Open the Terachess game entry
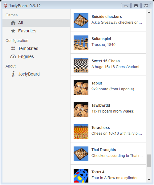This screenshot has height=185, width=154. click(x=108, y=131)
